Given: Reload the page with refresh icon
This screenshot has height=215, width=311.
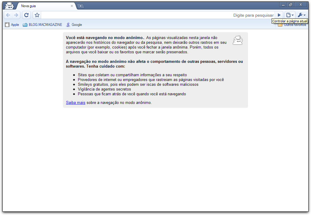Looking at the screenshot, I should pyautogui.click(x=26, y=15).
